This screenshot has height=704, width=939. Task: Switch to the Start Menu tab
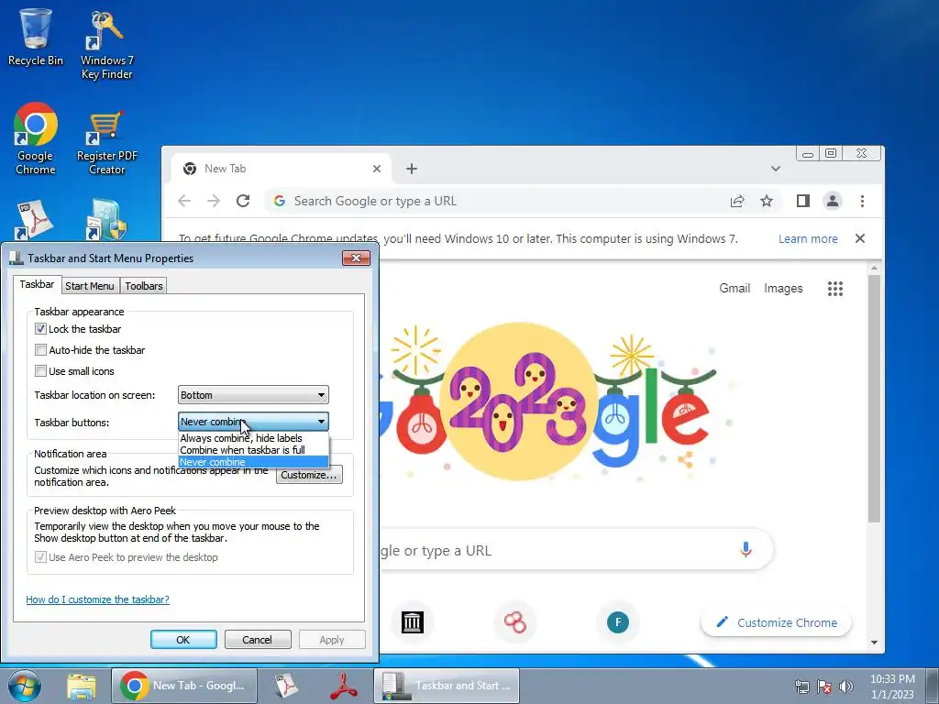89,286
